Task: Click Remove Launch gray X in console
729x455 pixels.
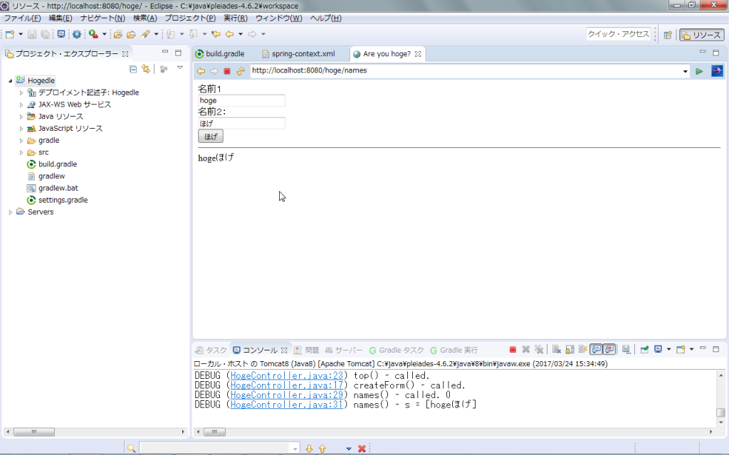Action: coord(526,350)
